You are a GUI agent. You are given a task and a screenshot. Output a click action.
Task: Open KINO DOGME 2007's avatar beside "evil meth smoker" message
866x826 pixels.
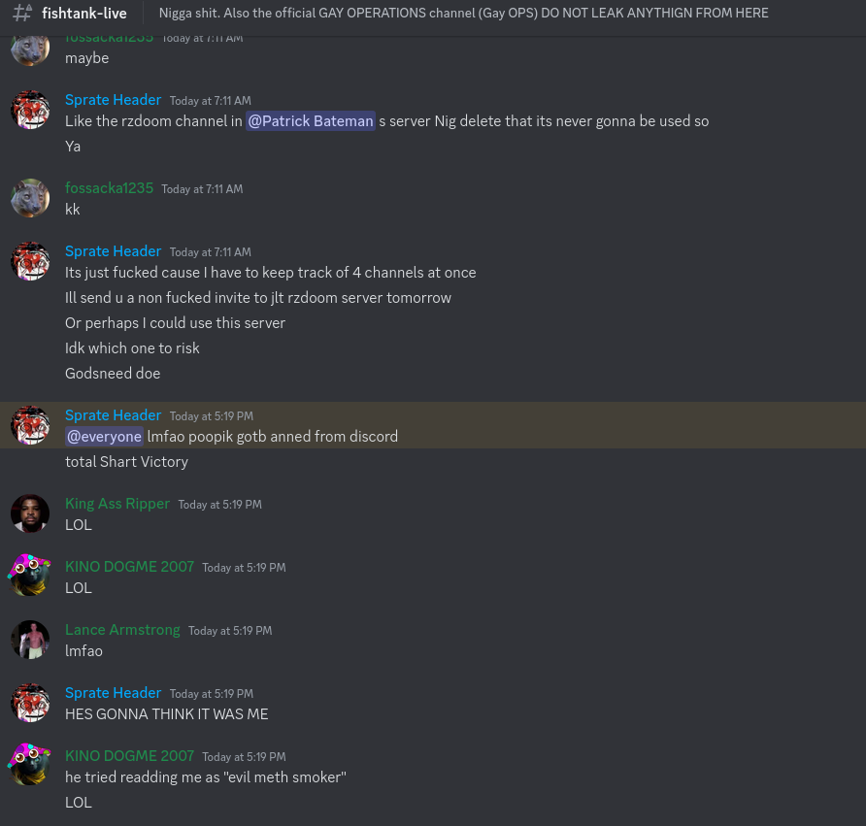tap(30, 766)
